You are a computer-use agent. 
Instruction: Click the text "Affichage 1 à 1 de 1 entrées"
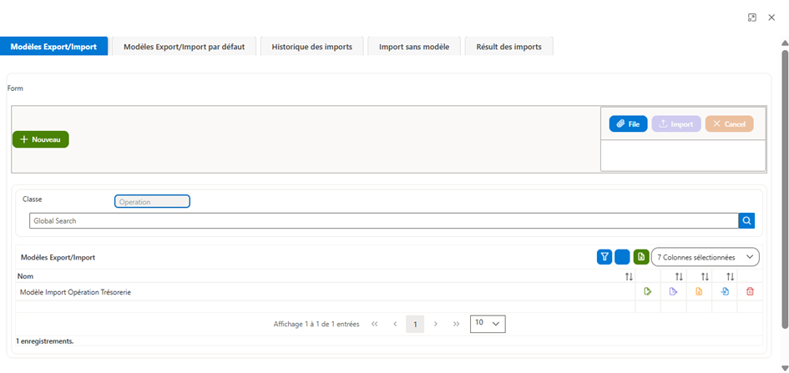(x=316, y=325)
